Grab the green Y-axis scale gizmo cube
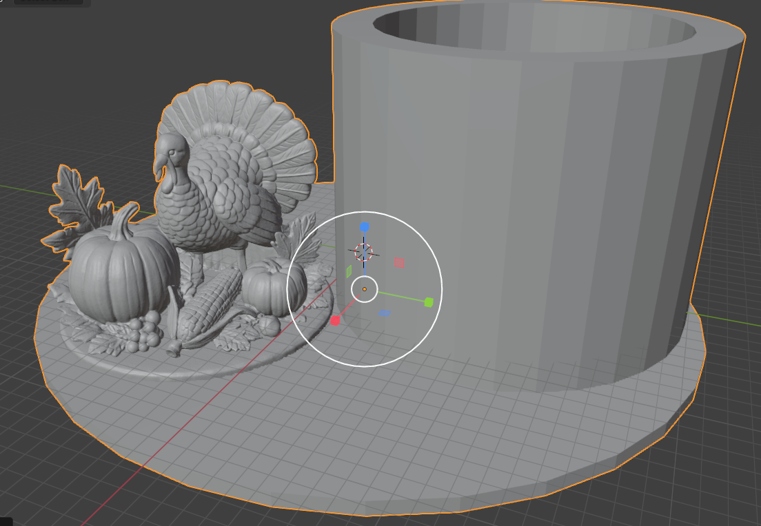The height and width of the screenshot is (526, 761). point(429,302)
